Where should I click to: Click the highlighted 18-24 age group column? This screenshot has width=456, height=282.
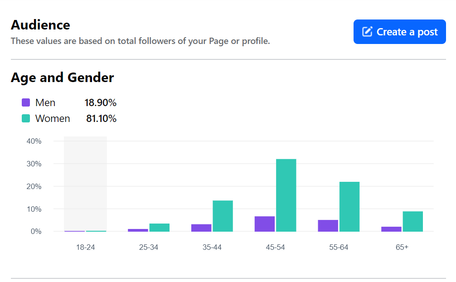click(x=85, y=181)
